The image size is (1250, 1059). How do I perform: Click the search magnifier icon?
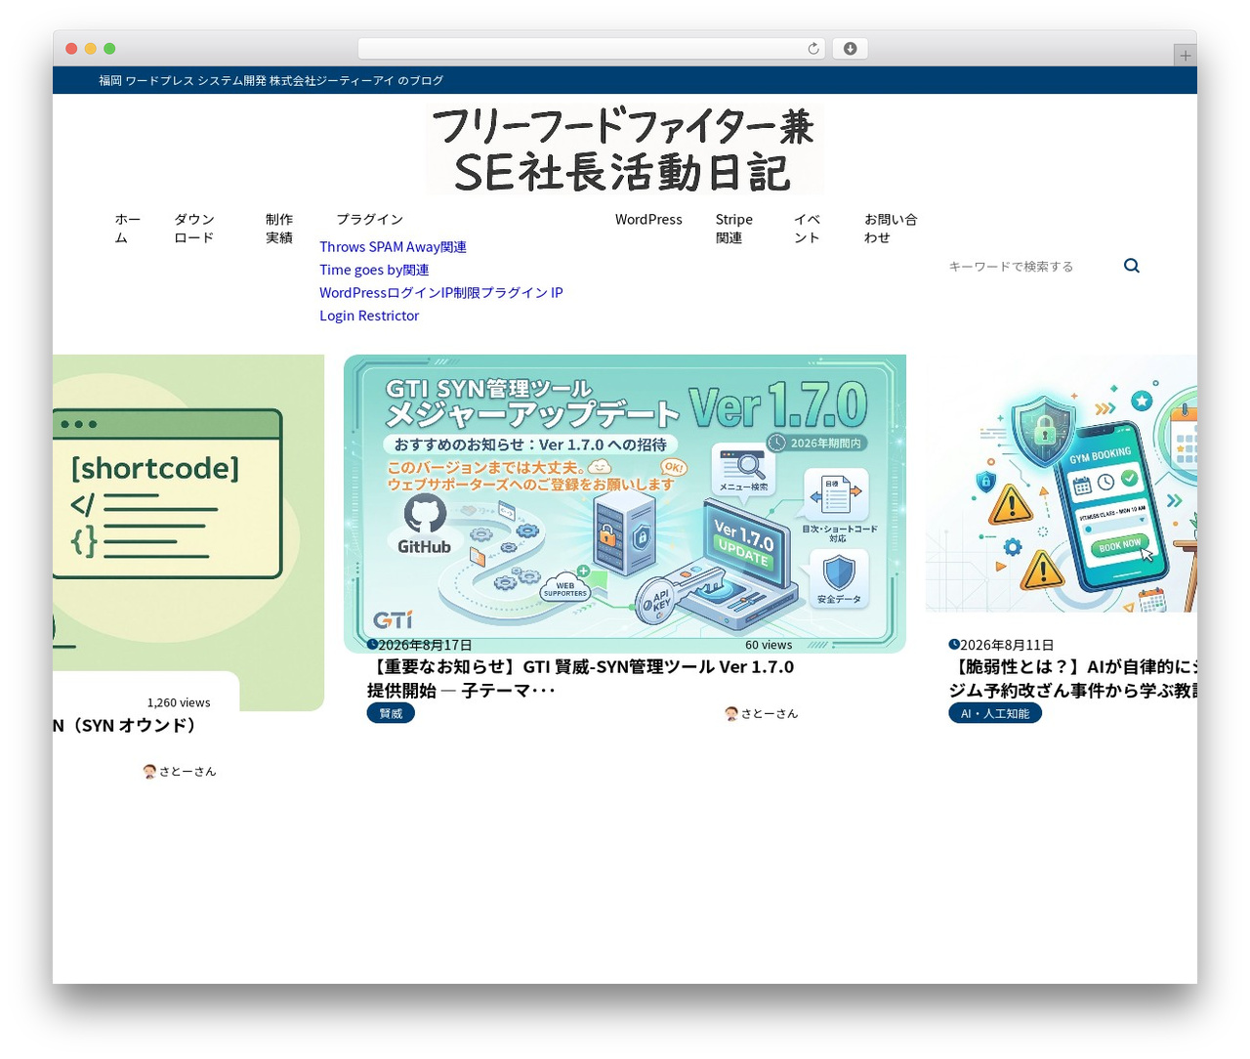[x=1132, y=266]
